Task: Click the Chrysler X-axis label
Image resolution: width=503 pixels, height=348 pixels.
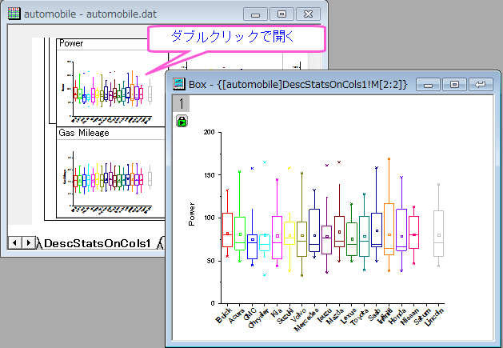Action: click(258, 318)
